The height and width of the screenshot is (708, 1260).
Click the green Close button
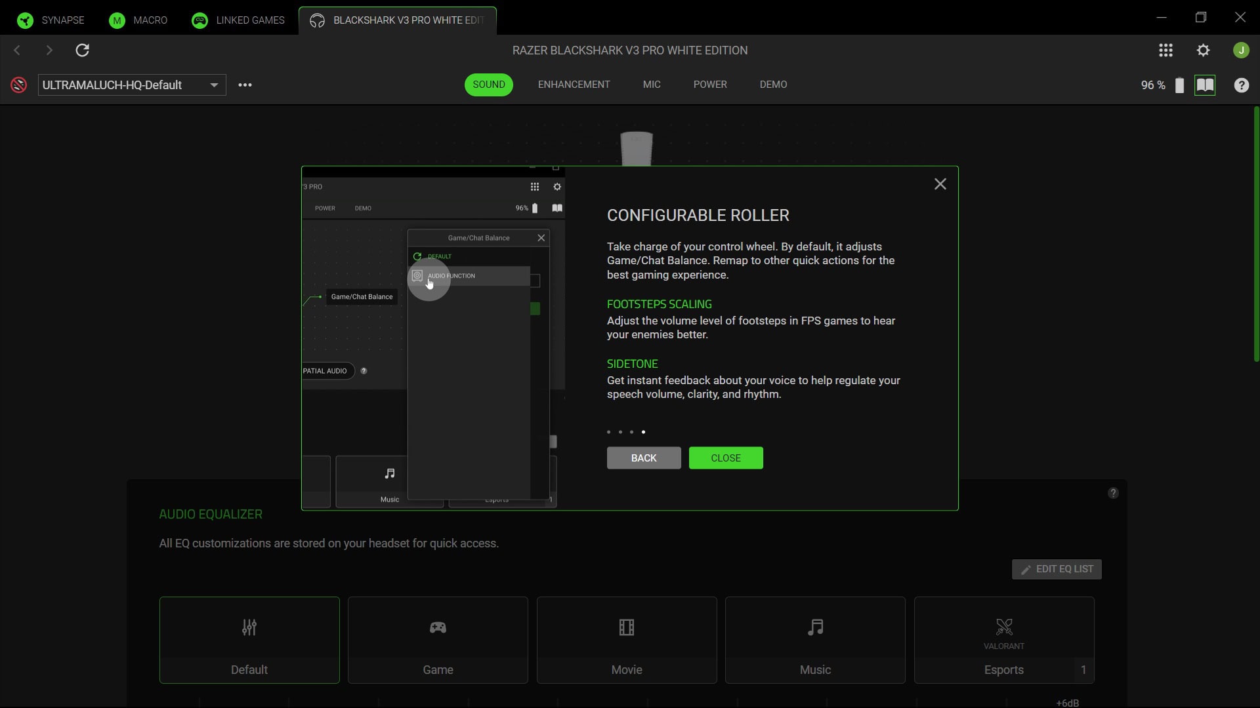coord(726,458)
